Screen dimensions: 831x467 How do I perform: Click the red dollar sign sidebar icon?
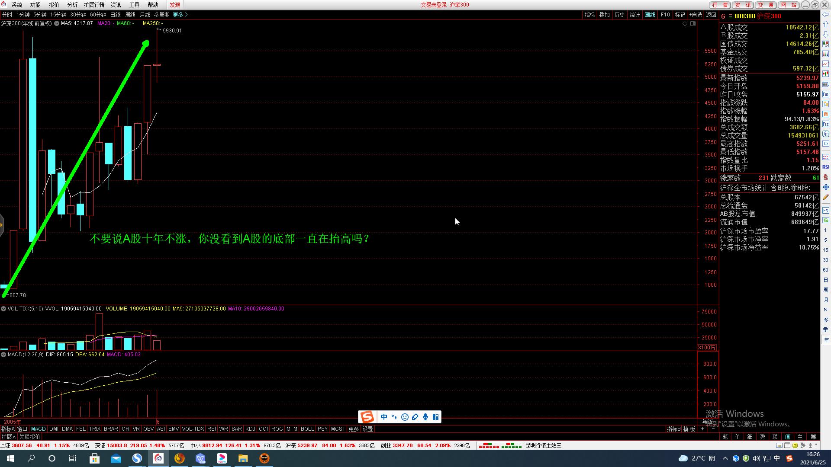click(825, 177)
